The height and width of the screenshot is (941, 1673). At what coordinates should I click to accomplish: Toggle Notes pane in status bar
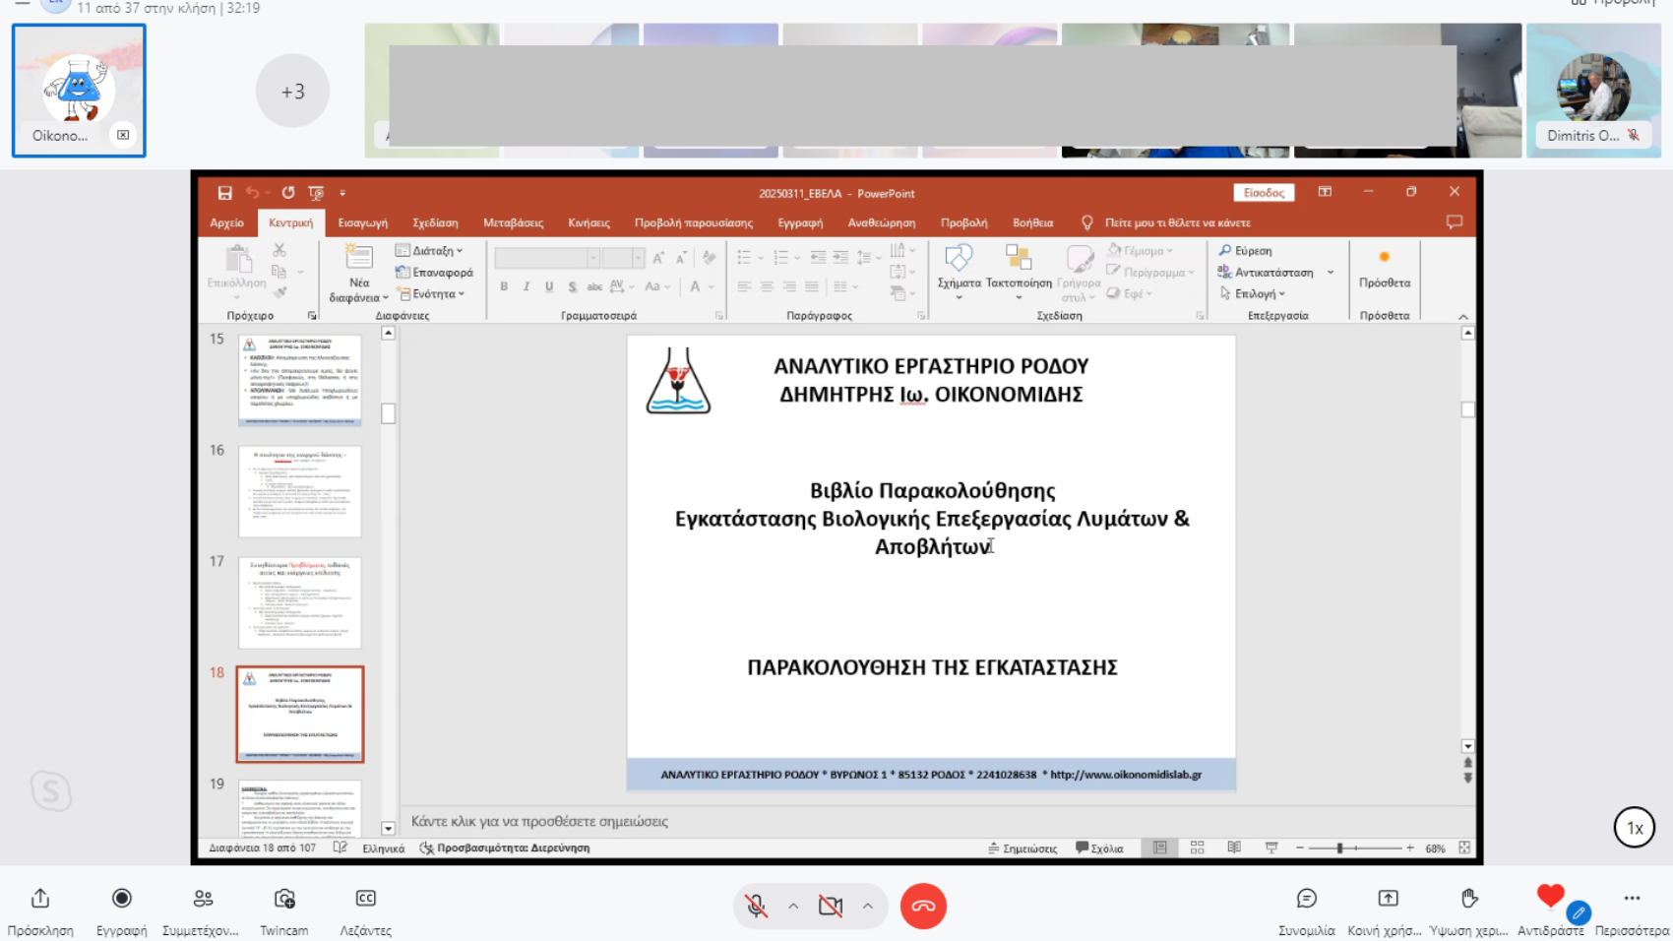tap(1022, 847)
